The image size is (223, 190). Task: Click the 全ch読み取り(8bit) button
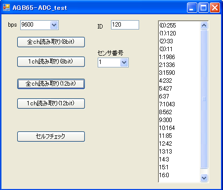pos(51,42)
